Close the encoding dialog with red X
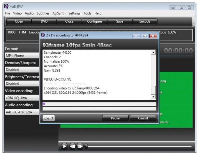This screenshot has width=198, height=155. tap(153, 36)
